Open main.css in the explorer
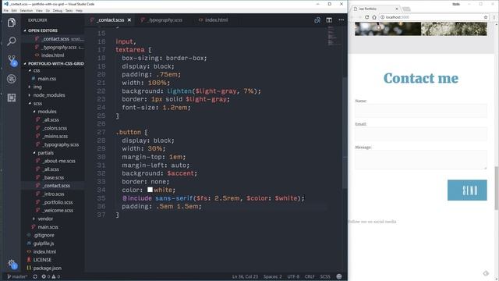499x281 pixels. tap(47, 79)
